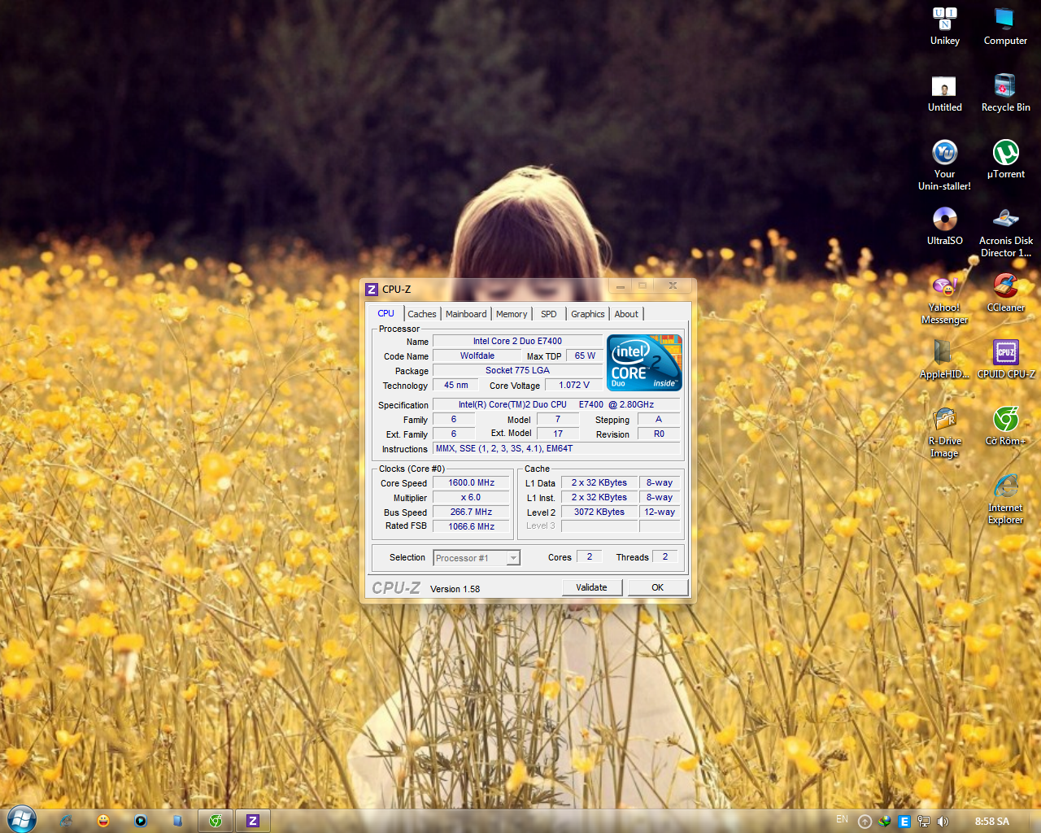This screenshot has width=1041, height=833.
Task: Click the OK button in CPU-Z
Action: [x=658, y=587]
